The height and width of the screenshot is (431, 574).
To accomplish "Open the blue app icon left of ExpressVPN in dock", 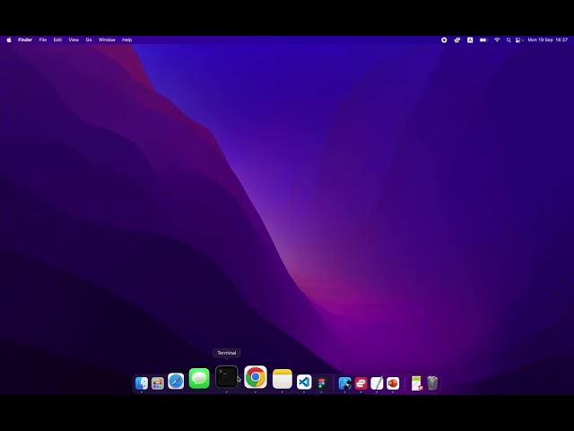I will pyautogui.click(x=344, y=383).
